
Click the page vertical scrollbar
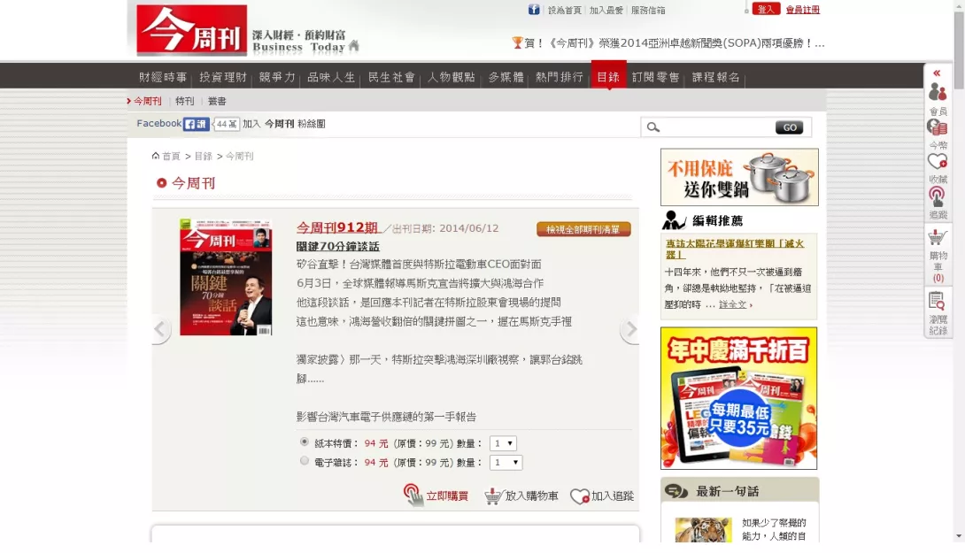[959, 51]
